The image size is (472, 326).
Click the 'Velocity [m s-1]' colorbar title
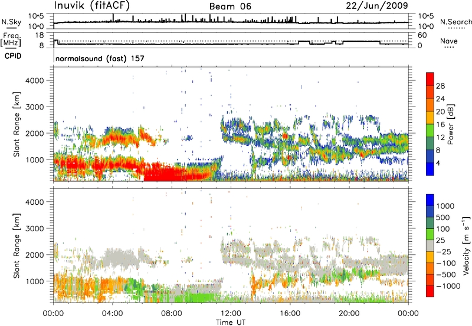tap(466, 246)
